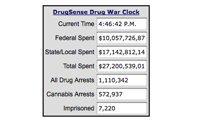Click the Imprisoned count field
Viewport: 208px width, 125px height.
point(122,108)
